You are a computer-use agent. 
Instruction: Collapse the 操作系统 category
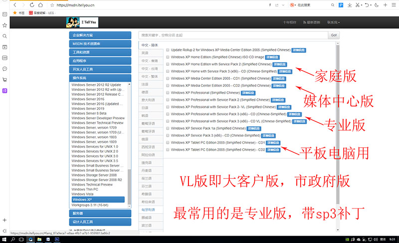coord(100,78)
